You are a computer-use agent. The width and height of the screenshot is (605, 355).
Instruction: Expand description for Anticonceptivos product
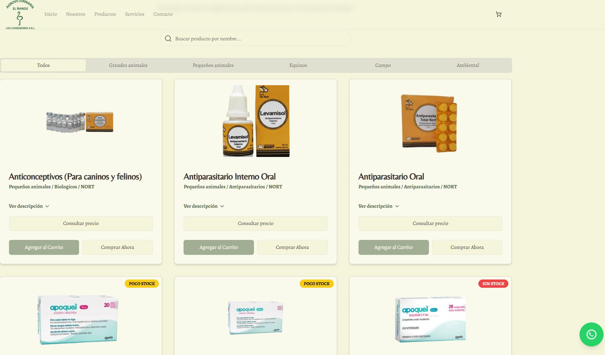click(29, 206)
